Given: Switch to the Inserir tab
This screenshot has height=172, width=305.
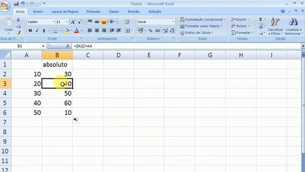Looking at the screenshot, I should coord(38,11).
